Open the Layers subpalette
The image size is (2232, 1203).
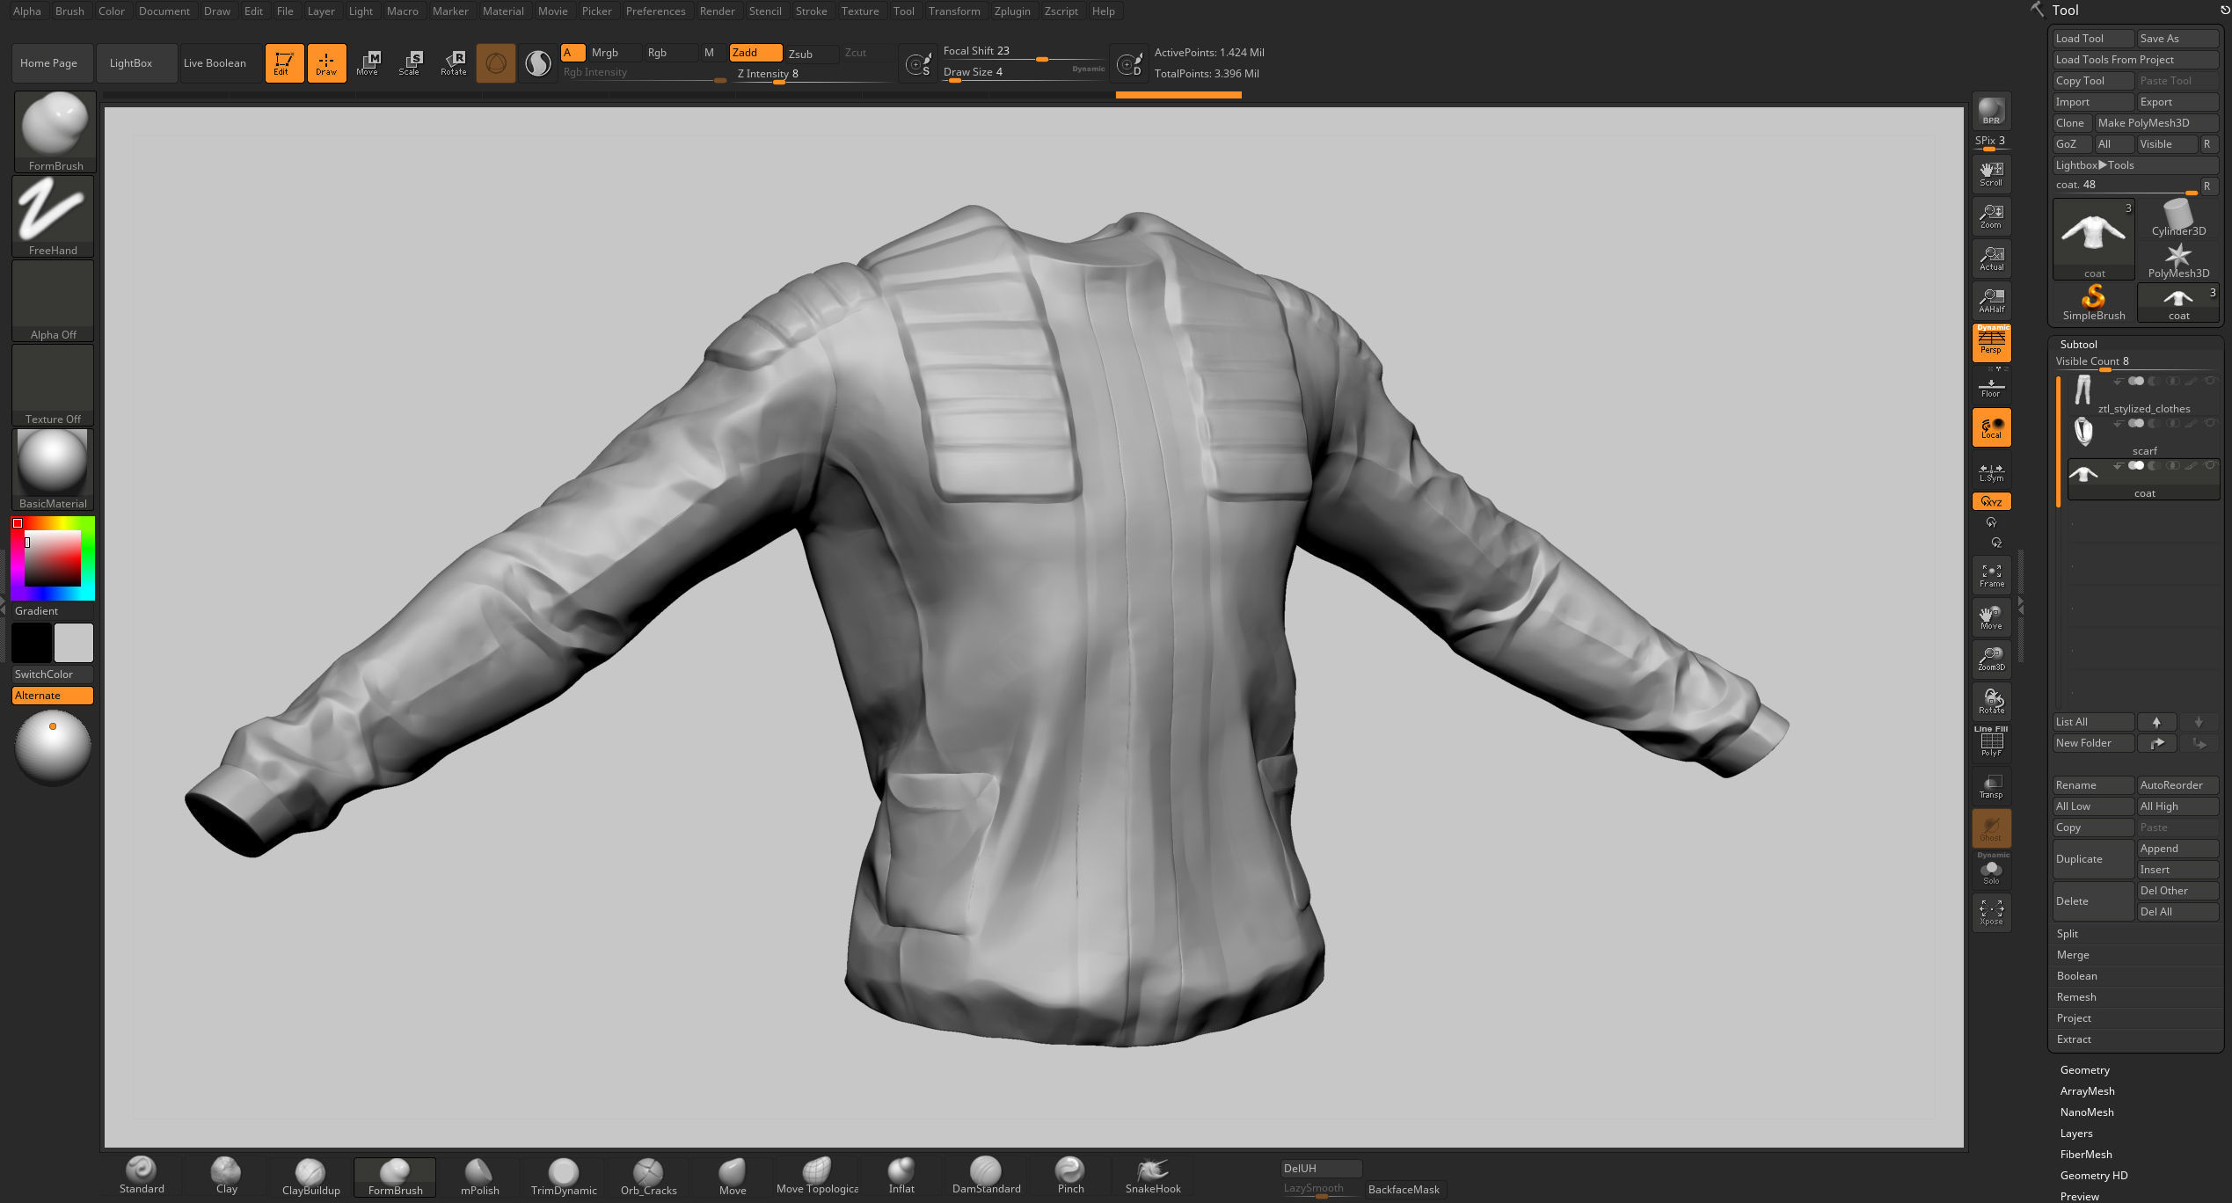click(2075, 1134)
